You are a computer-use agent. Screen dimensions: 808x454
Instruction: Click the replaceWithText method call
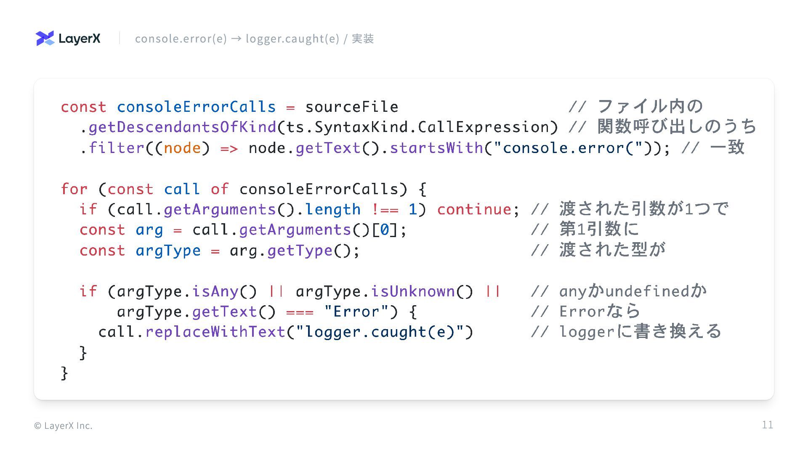tap(215, 332)
